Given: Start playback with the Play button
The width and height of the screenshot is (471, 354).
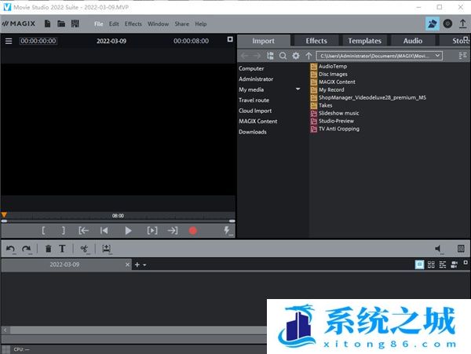Looking at the screenshot, I should click(128, 231).
